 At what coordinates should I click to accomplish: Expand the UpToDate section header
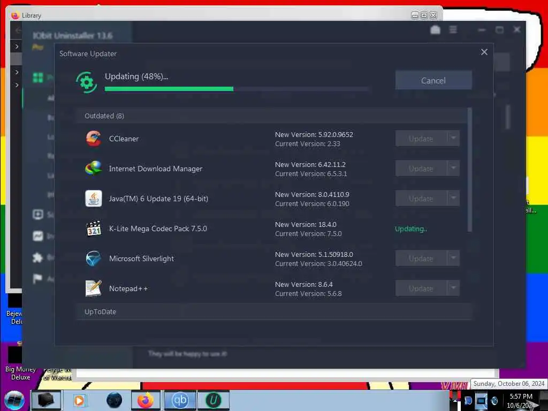[x=274, y=312]
